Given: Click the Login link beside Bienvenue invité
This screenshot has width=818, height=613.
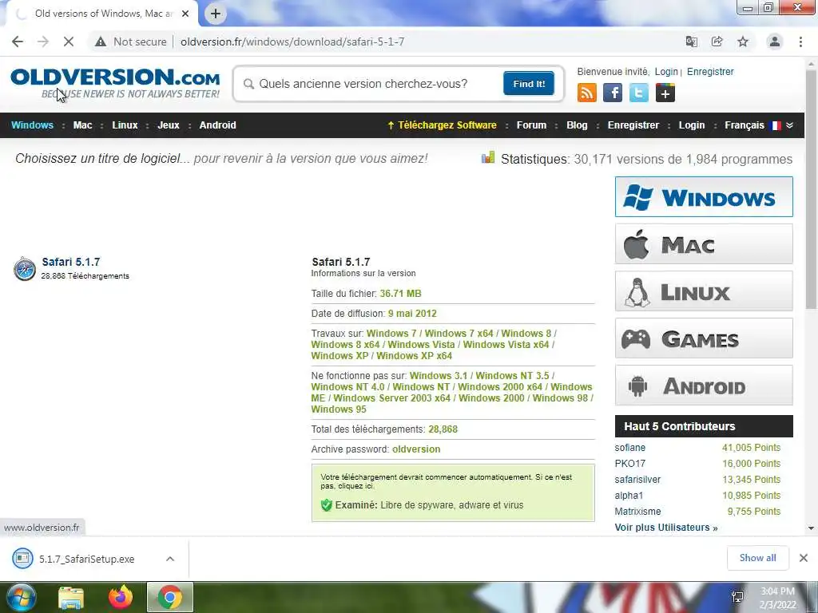Looking at the screenshot, I should (x=666, y=71).
